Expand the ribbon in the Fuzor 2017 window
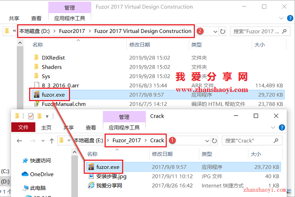Screen dimensions: 295x197 click(281, 18)
